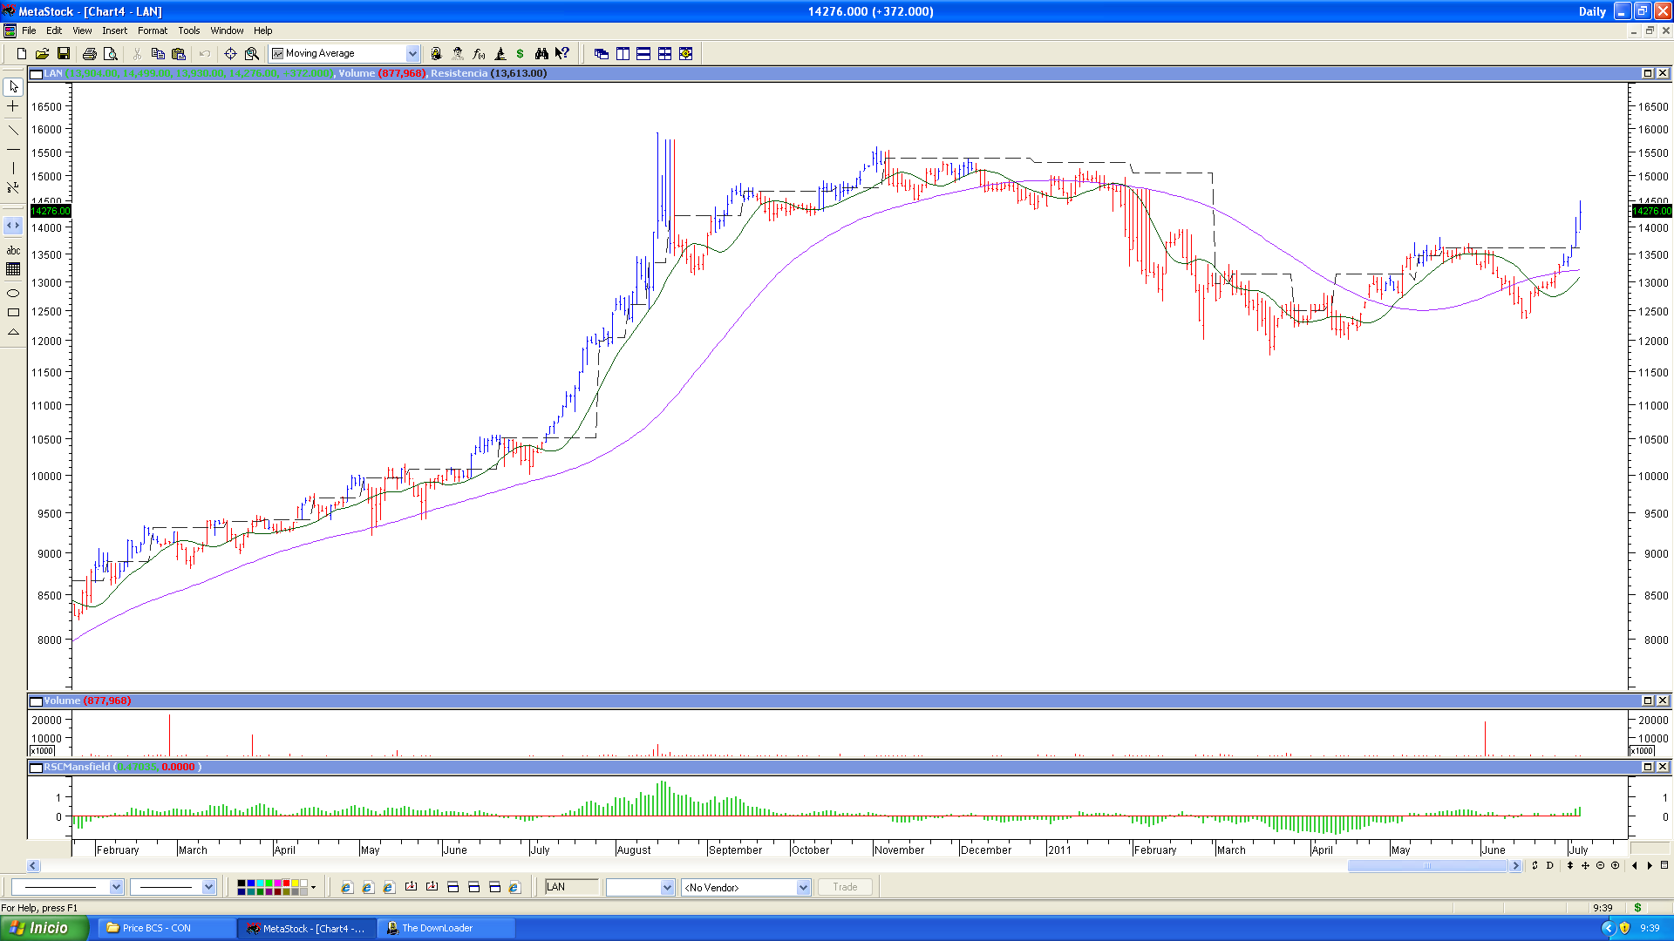This screenshot has height=941, width=1674.
Task: Click the Print icon in toolbar
Action: pos(89,54)
